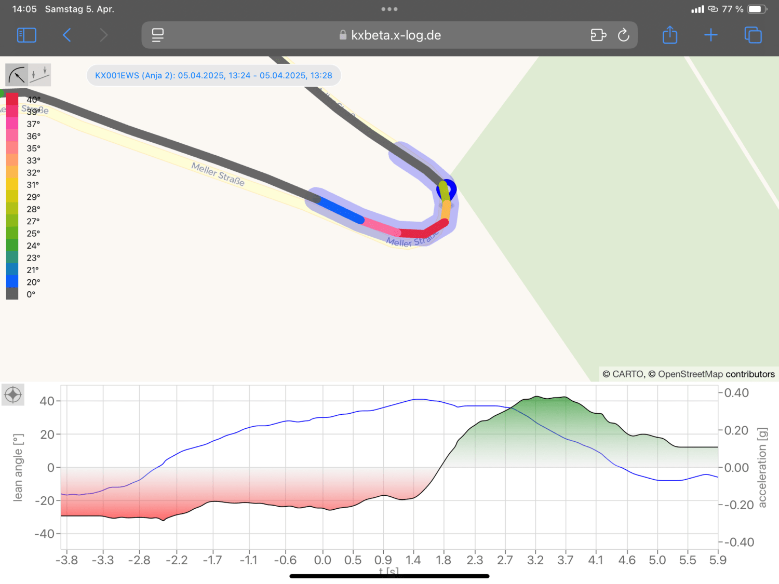Select the lean angle curve view icon
This screenshot has height=584, width=779.
[17, 75]
